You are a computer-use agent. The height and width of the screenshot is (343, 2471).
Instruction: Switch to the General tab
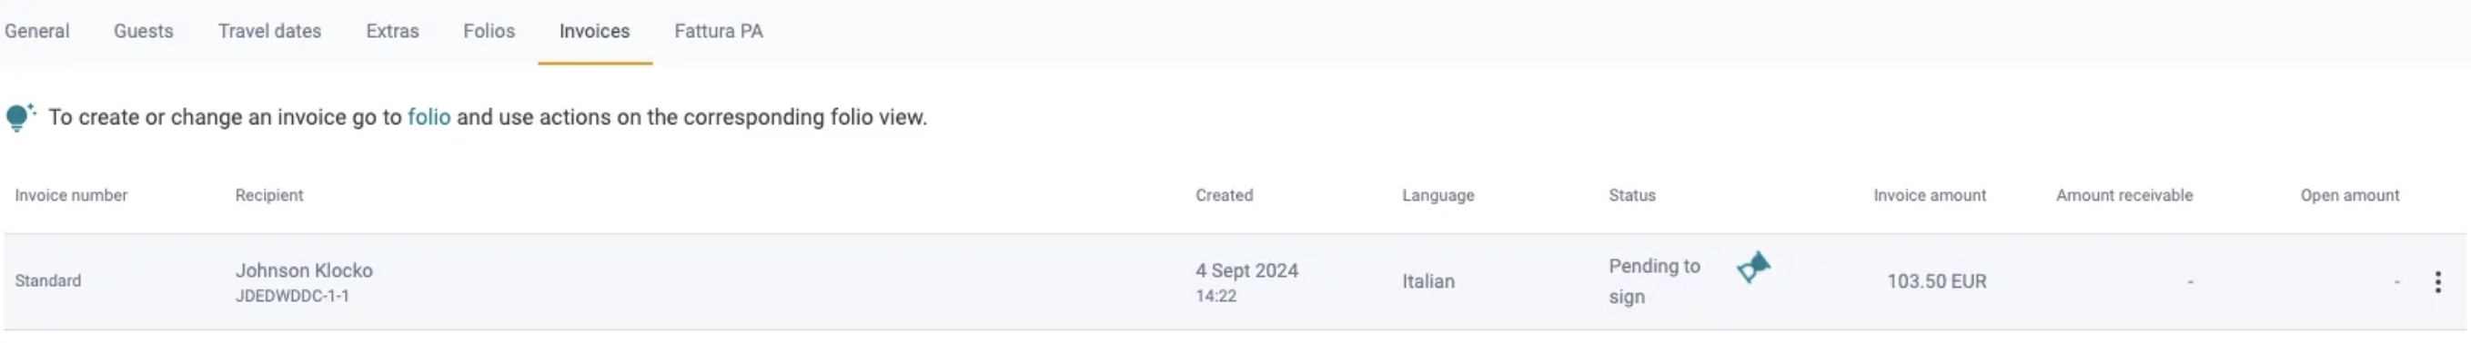click(x=36, y=31)
